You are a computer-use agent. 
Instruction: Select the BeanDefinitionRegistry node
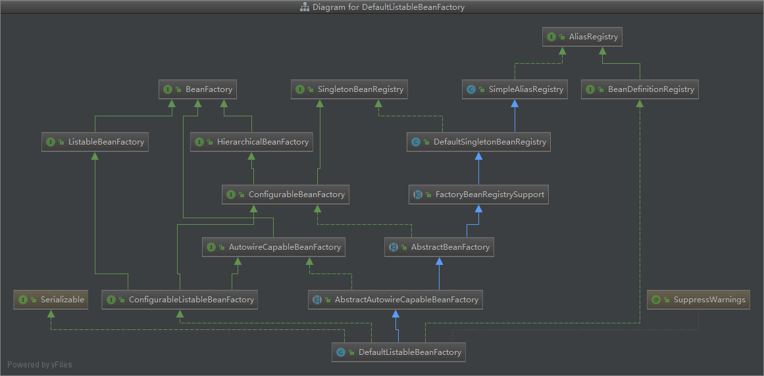639,89
